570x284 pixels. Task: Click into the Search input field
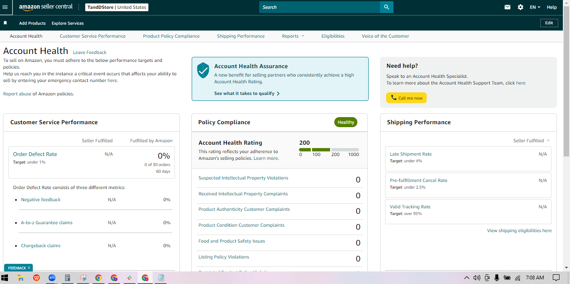tap(320, 7)
